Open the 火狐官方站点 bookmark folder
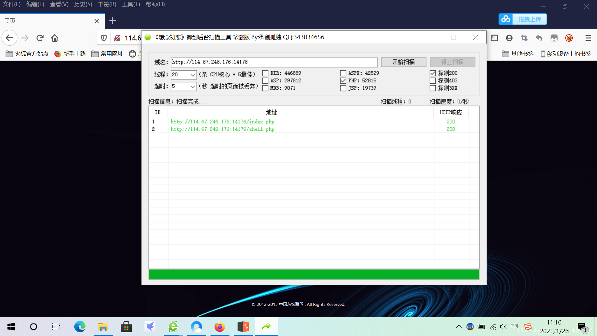The image size is (597, 336). [27, 54]
